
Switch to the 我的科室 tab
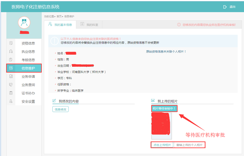point(92,25)
